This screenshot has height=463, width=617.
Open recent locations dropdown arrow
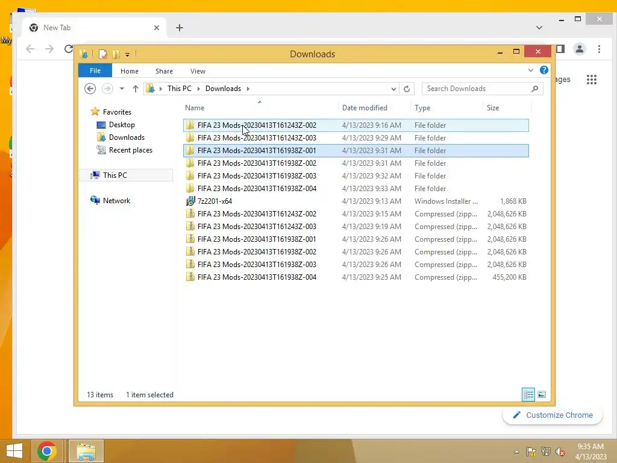click(x=122, y=89)
